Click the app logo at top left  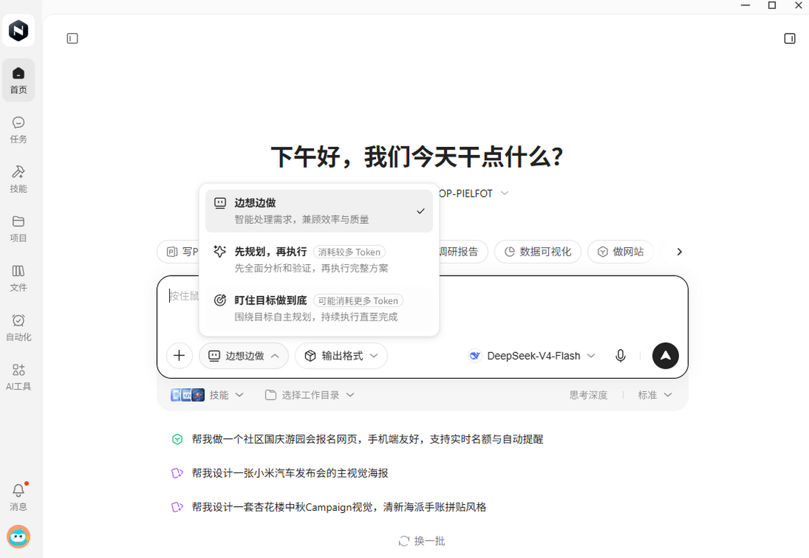click(x=18, y=30)
